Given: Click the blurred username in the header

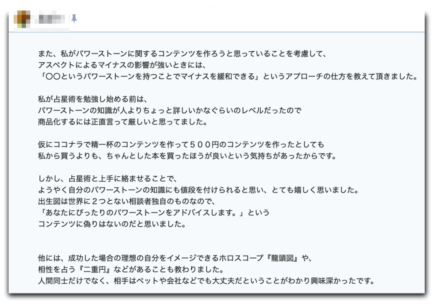Looking at the screenshot, I should (52, 19).
